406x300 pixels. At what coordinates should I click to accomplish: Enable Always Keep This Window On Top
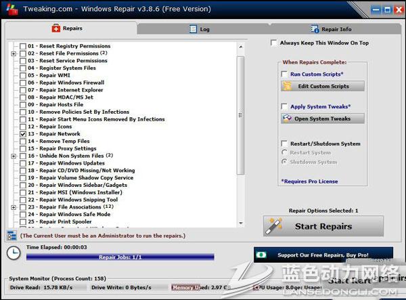tap(273, 43)
